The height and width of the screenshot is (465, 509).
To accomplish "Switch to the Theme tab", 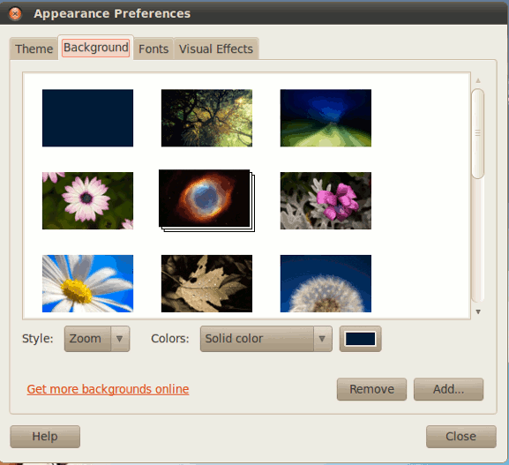I will coord(34,49).
